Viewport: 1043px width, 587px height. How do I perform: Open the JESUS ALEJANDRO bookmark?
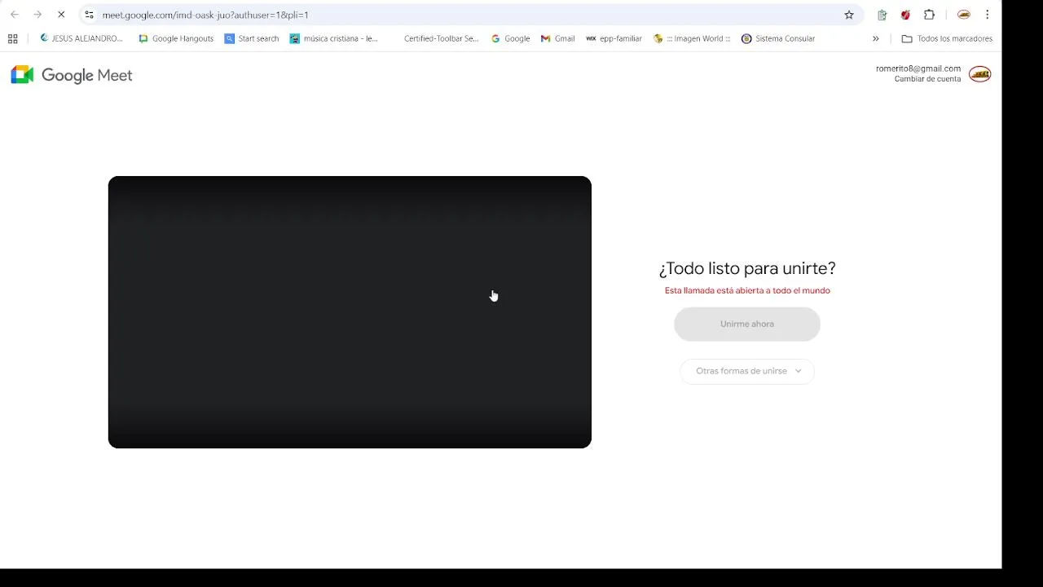tap(81, 38)
